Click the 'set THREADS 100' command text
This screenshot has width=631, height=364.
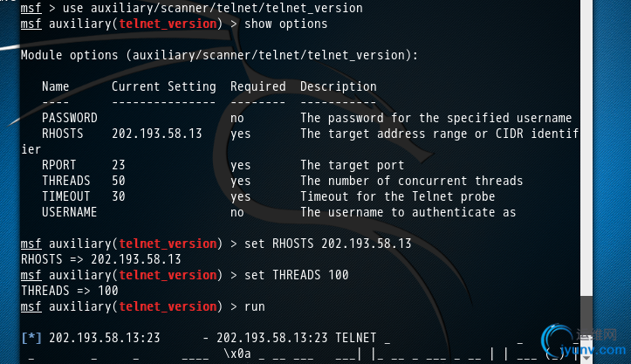[x=297, y=275]
